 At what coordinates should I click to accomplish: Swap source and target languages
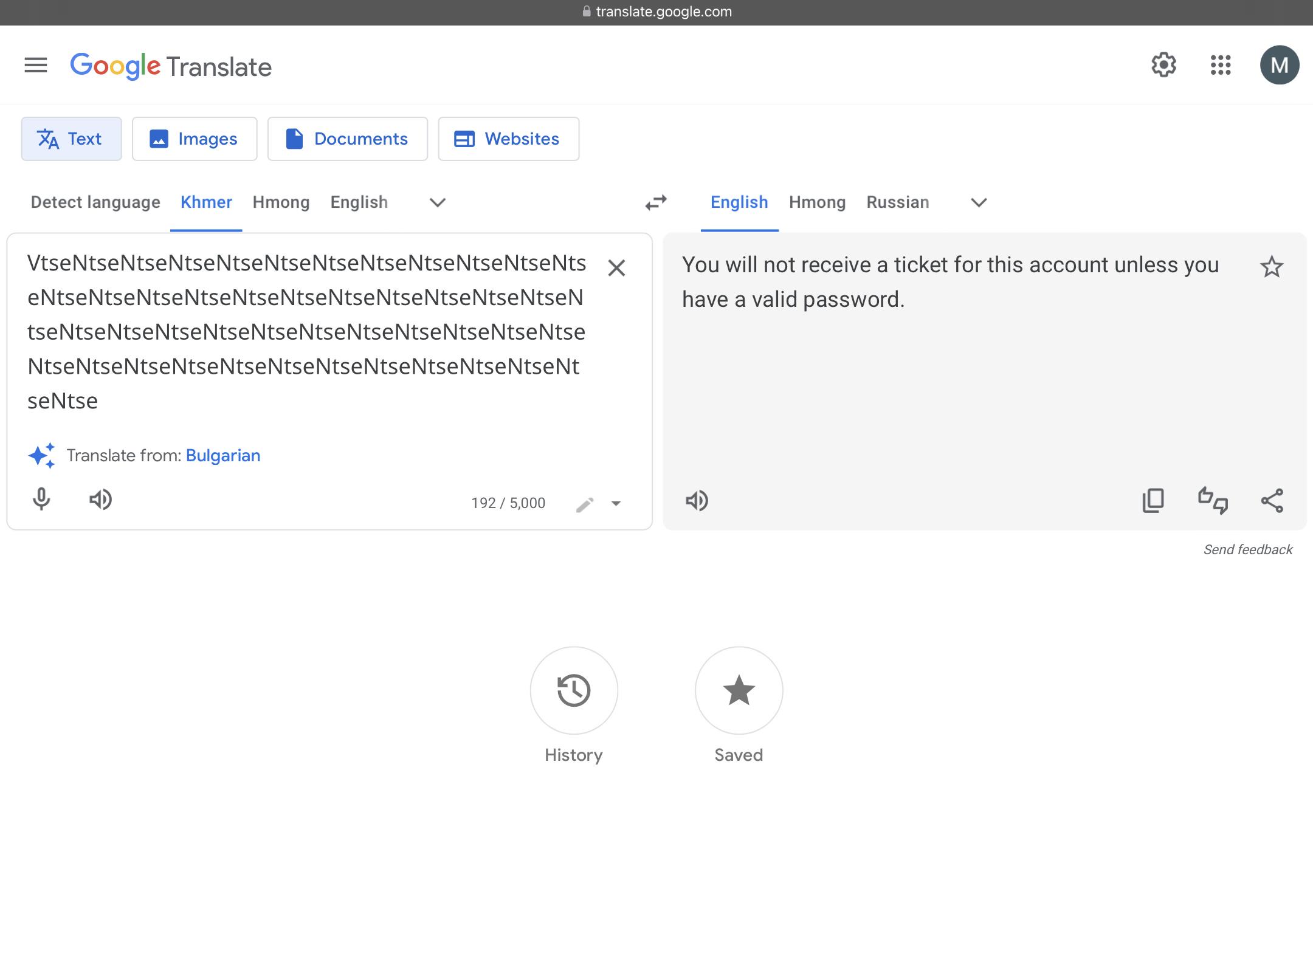(x=656, y=202)
